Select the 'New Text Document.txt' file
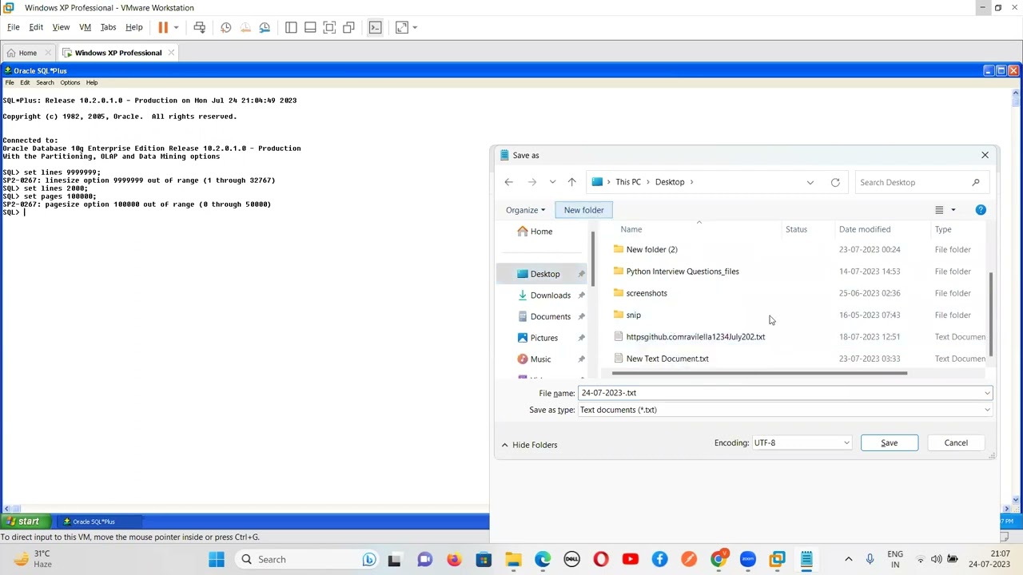Image resolution: width=1023 pixels, height=575 pixels. [667, 359]
